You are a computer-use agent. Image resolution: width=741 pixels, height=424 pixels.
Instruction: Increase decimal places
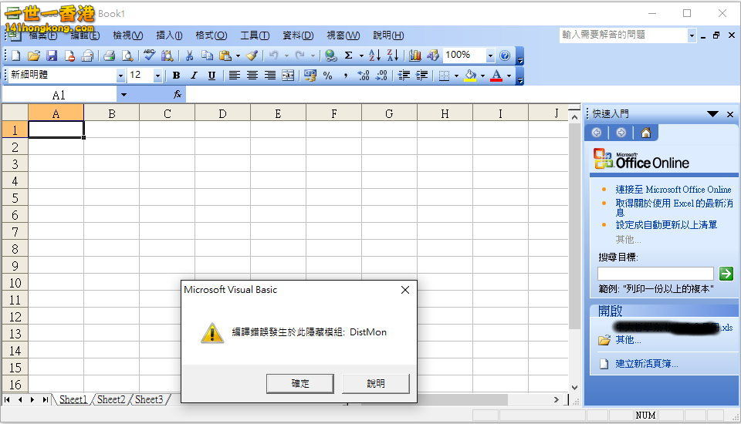pos(364,76)
